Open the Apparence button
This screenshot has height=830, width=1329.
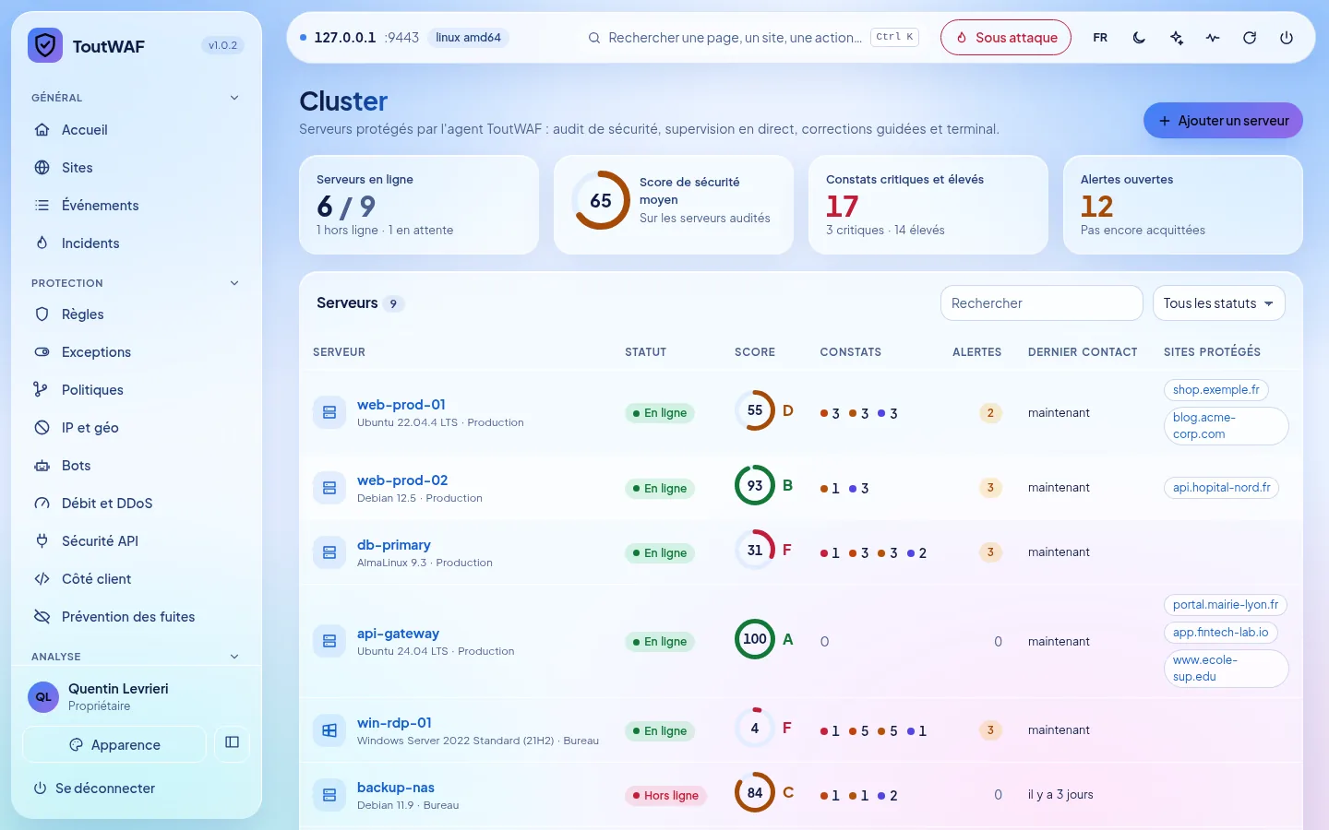click(114, 744)
